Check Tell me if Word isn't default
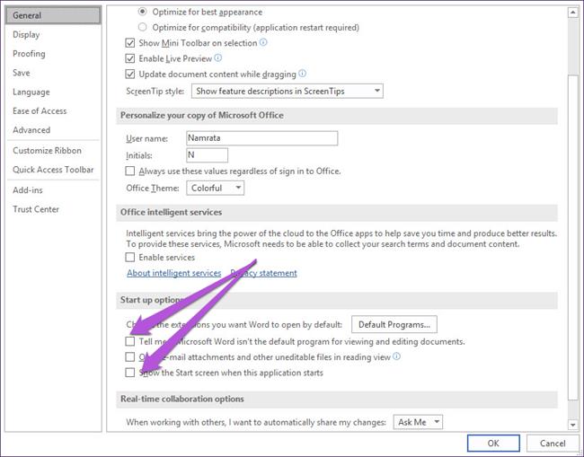The width and height of the screenshot is (584, 457). pyautogui.click(x=130, y=341)
